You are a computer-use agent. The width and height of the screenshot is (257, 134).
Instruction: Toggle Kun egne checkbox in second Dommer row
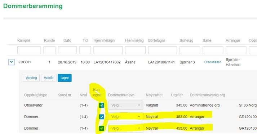pyautogui.click(x=102, y=128)
